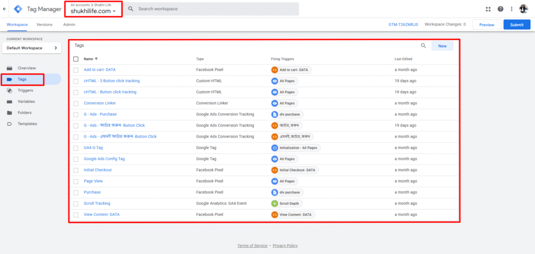Click the New tag button
This screenshot has width=535, height=254.
point(442,46)
